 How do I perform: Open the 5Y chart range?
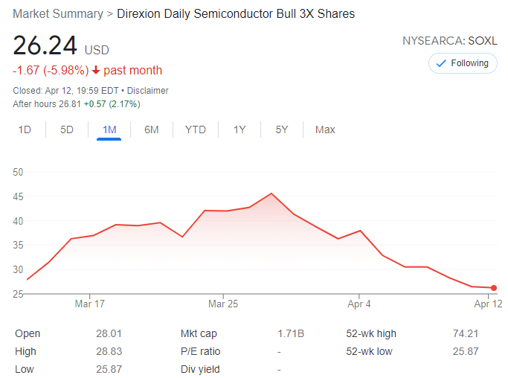282,129
